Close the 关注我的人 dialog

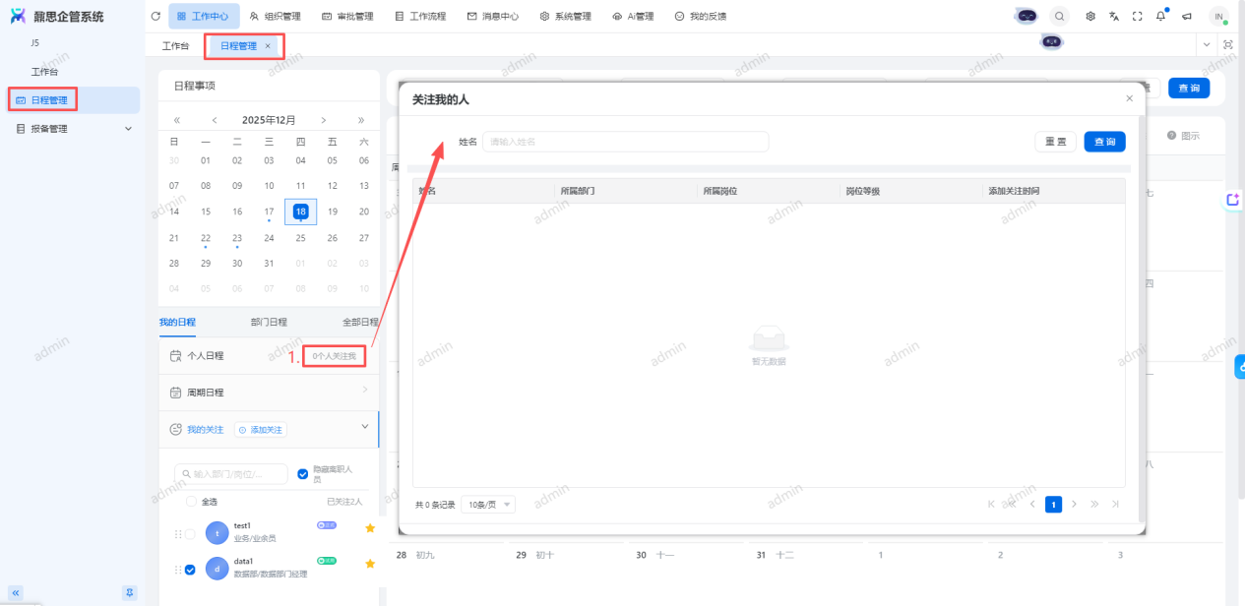coord(1129,98)
